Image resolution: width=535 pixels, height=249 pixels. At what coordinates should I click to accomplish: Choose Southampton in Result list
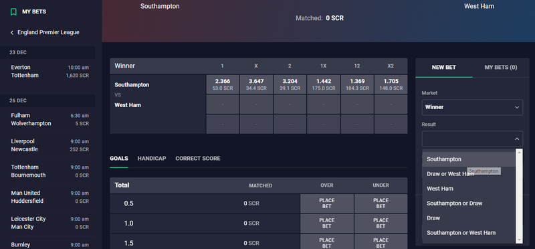click(x=469, y=159)
